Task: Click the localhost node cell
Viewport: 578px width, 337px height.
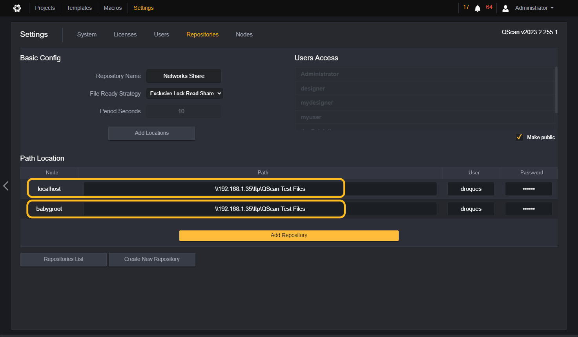Action: 49,189
